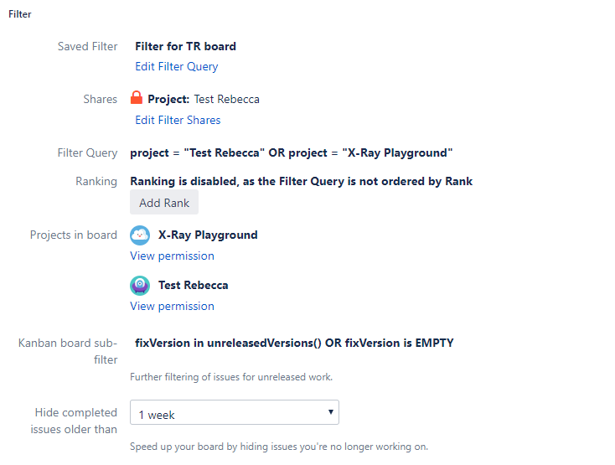Click the Saved Filter label

point(87,46)
